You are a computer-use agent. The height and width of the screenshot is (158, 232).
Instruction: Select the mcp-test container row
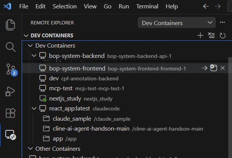point(125,88)
